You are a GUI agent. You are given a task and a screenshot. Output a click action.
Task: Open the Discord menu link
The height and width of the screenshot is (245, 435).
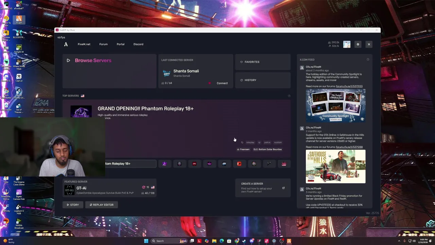[138, 44]
